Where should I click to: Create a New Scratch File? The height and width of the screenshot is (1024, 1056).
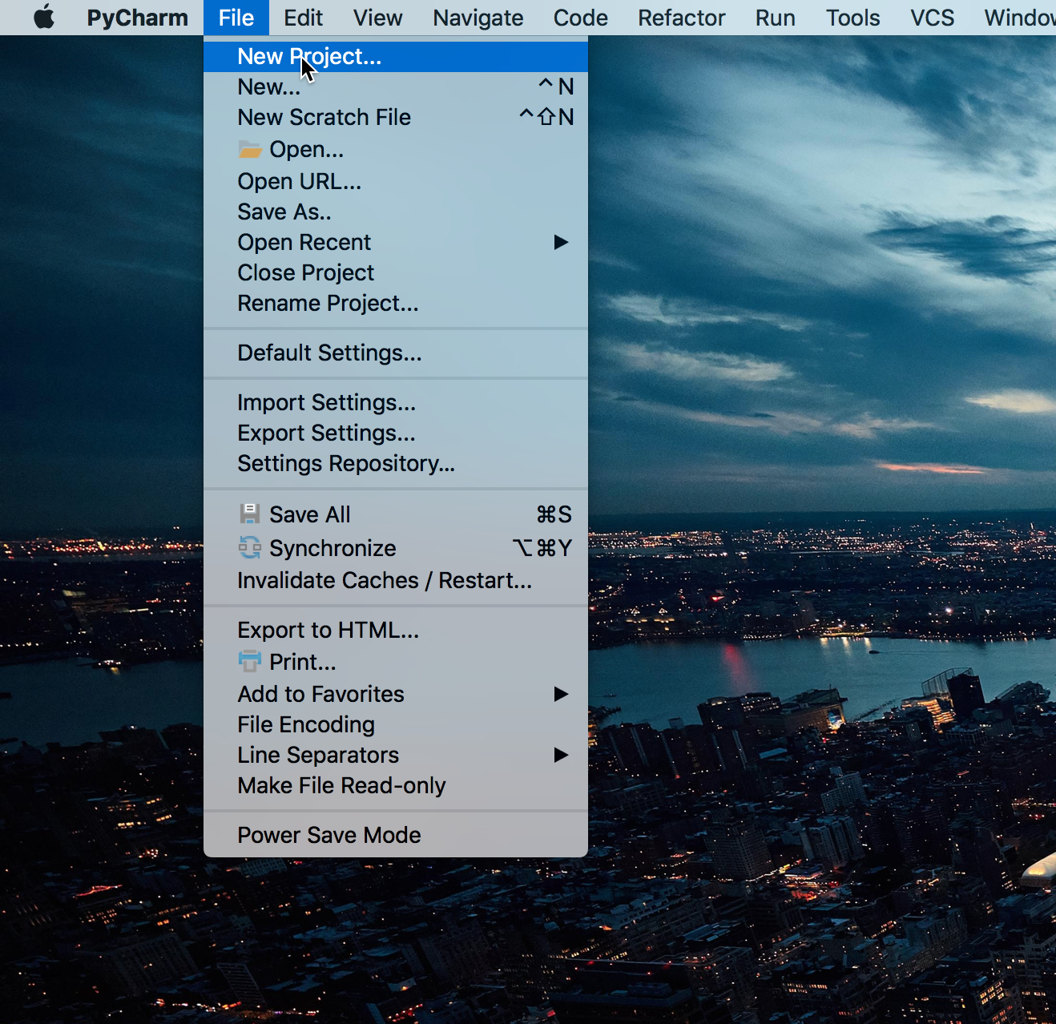coord(396,117)
